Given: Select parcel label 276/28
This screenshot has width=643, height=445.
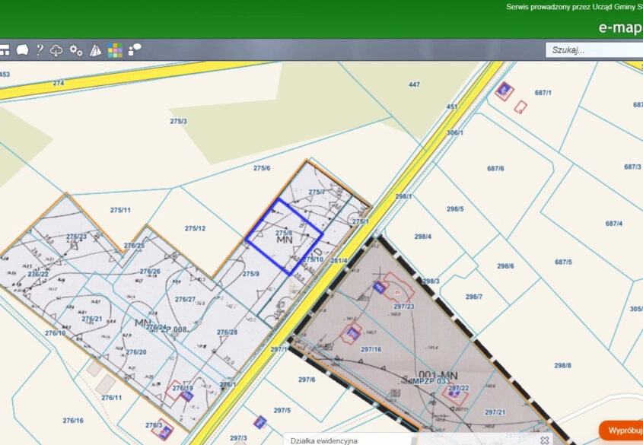Looking at the screenshot, I should pos(228,332).
